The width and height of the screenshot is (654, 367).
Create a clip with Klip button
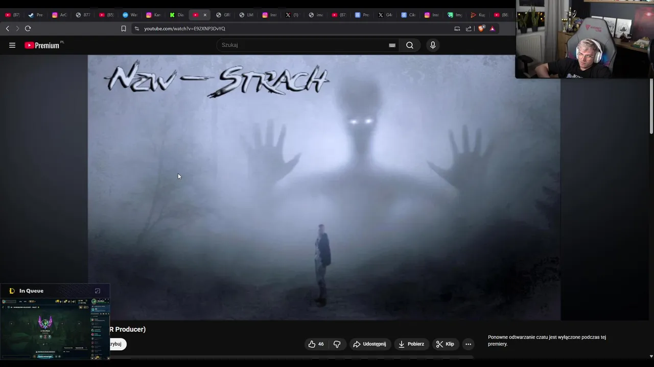click(445, 344)
